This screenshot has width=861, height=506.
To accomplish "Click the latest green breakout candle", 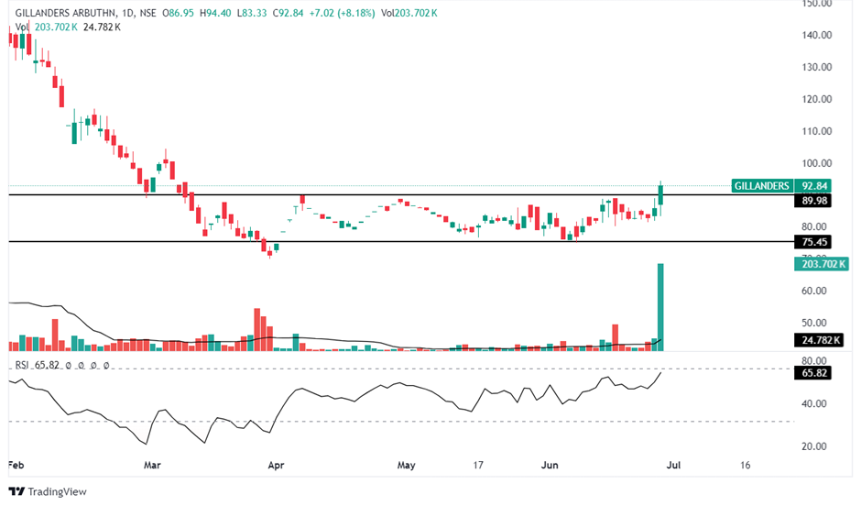I will (x=659, y=200).
